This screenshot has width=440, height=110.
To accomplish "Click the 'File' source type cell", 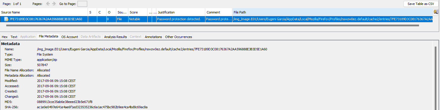I will pyautogui.click(x=122, y=19).
